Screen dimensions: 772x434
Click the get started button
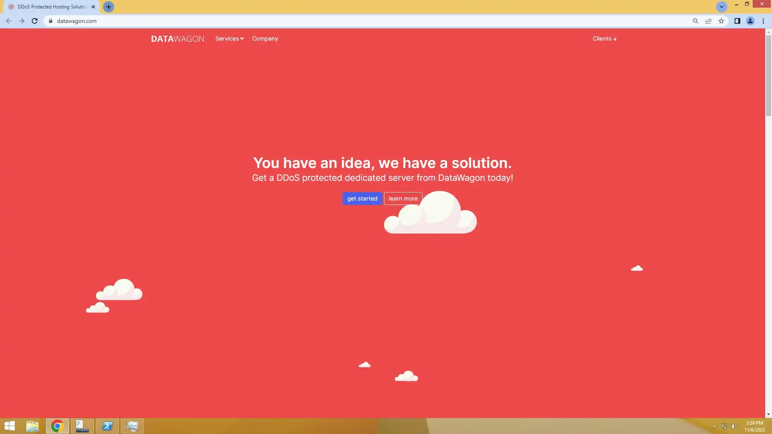click(362, 199)
